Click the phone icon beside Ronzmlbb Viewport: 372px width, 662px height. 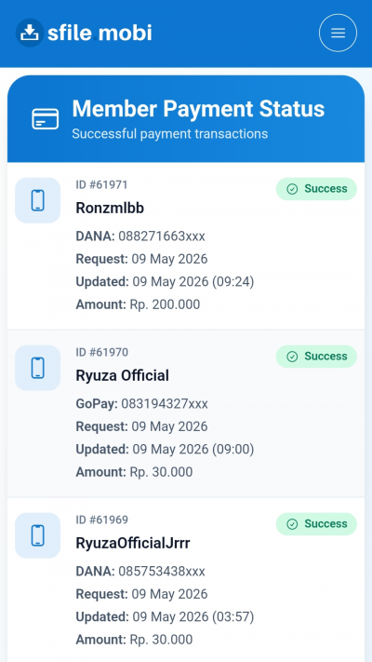(x=37, y=200)
